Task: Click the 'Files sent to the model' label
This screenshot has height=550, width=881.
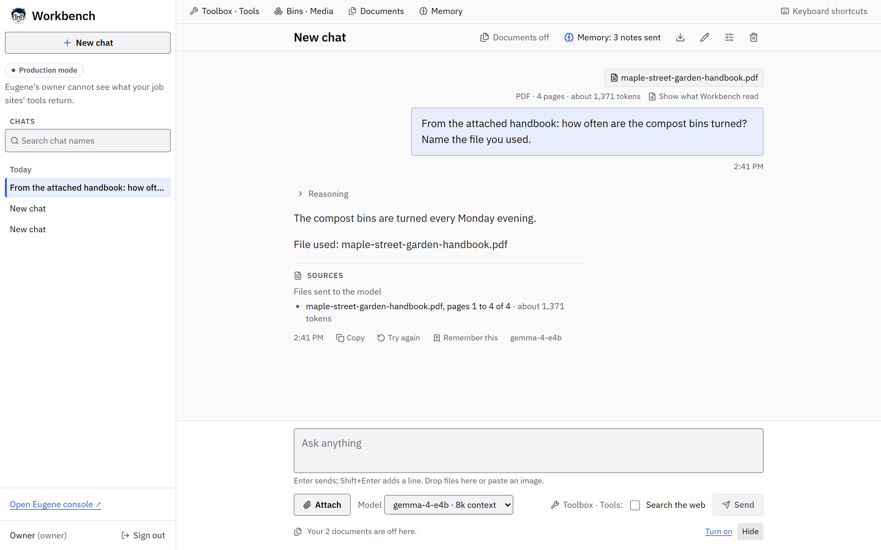Action: 337,292
